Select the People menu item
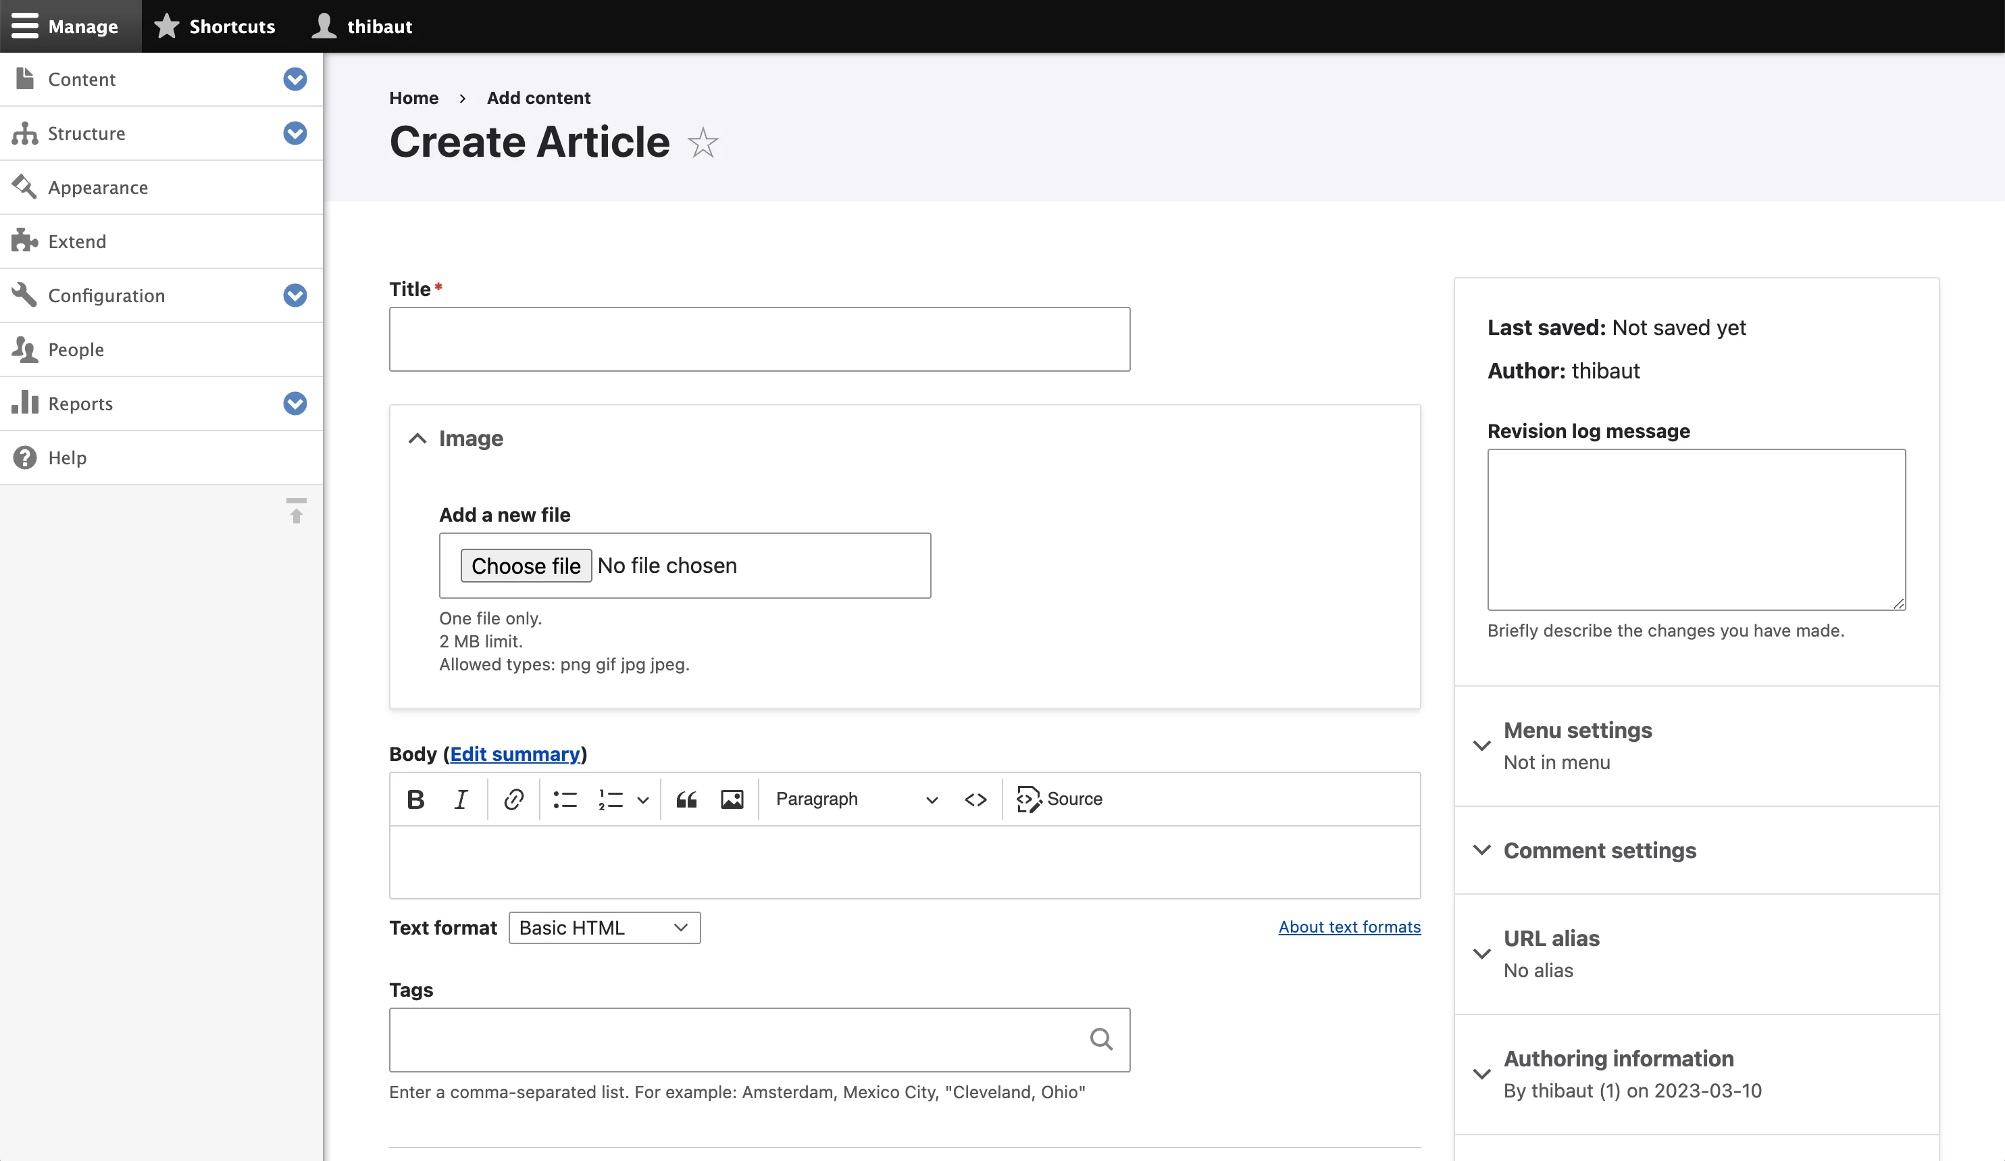Image resolution: width=2005 pixels, height=1161 pixels. click(x=76, y=348)
